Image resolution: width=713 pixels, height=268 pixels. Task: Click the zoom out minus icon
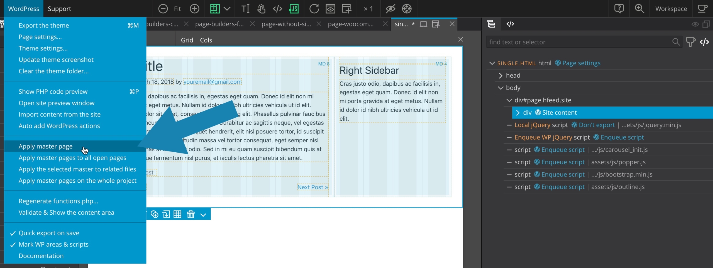tap(163, 9)
